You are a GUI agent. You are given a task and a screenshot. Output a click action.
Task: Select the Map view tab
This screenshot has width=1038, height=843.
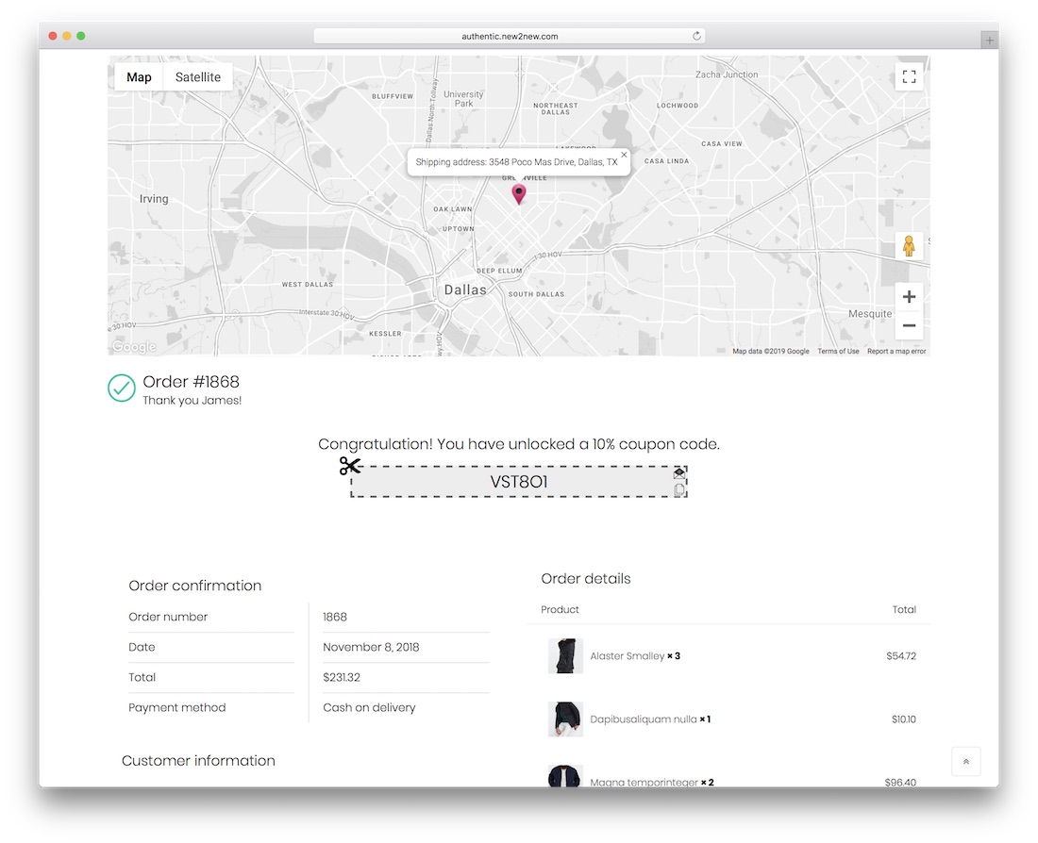[x=139, y=77]
